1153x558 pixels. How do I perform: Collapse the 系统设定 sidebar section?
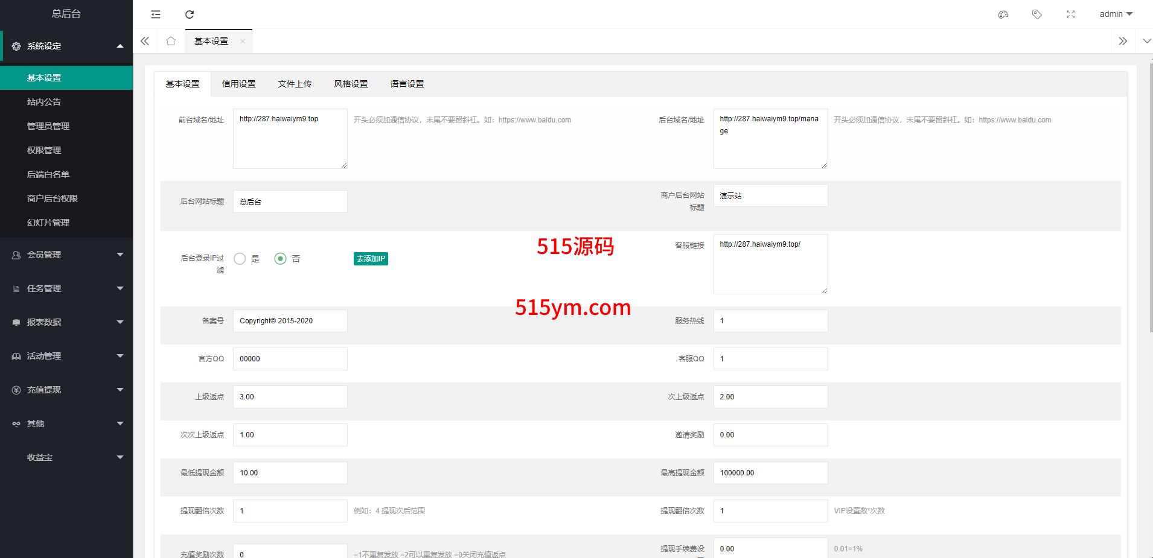[66, 46]
